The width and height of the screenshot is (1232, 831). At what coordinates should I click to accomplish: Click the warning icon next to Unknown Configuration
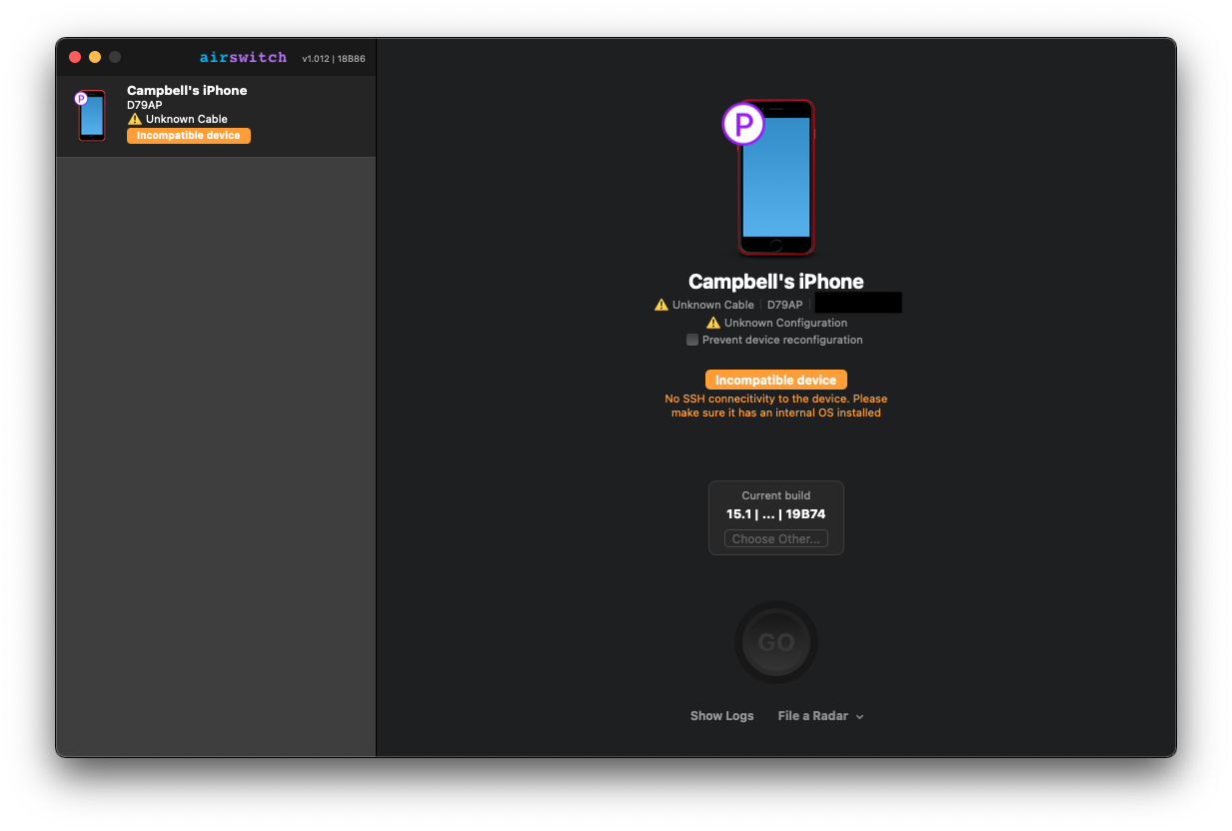(713, 323)
